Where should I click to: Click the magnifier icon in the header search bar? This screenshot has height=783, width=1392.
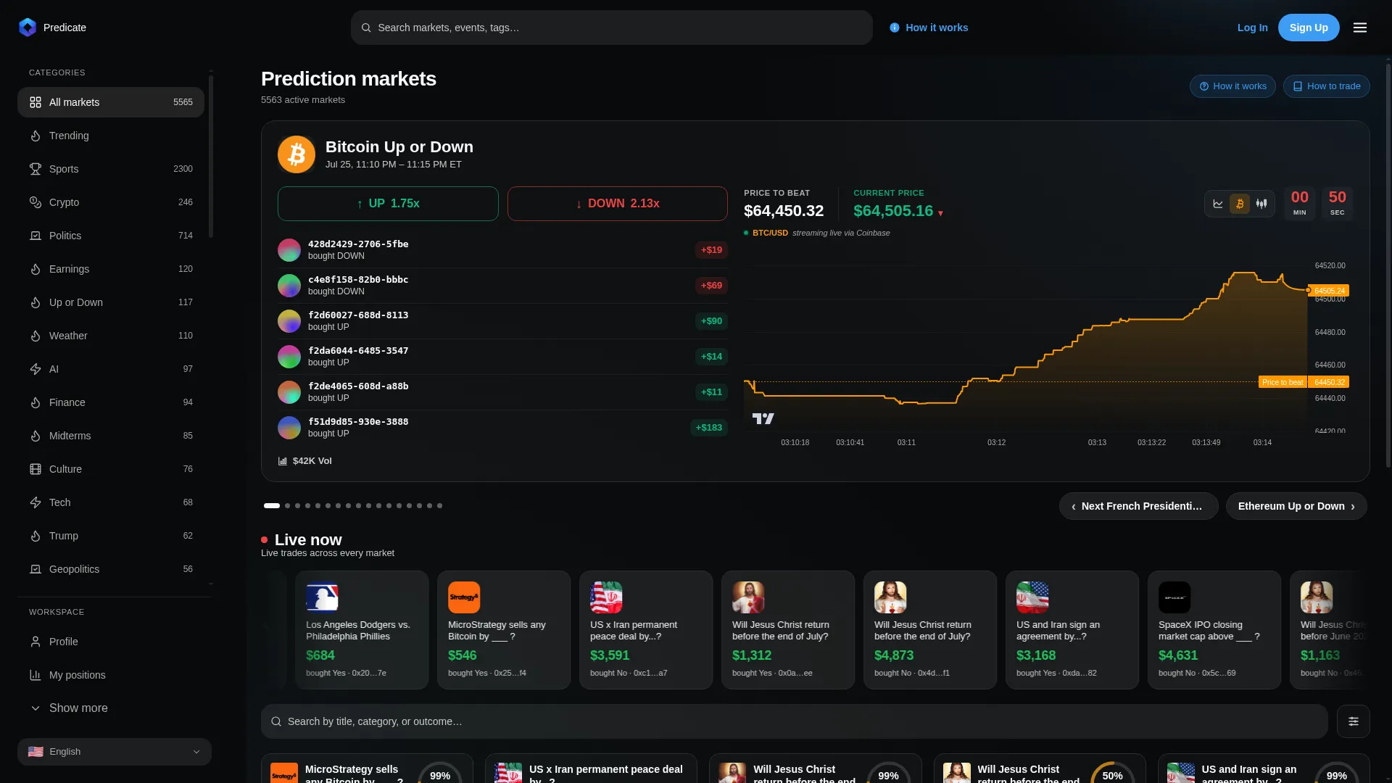[x=366, y=28]
